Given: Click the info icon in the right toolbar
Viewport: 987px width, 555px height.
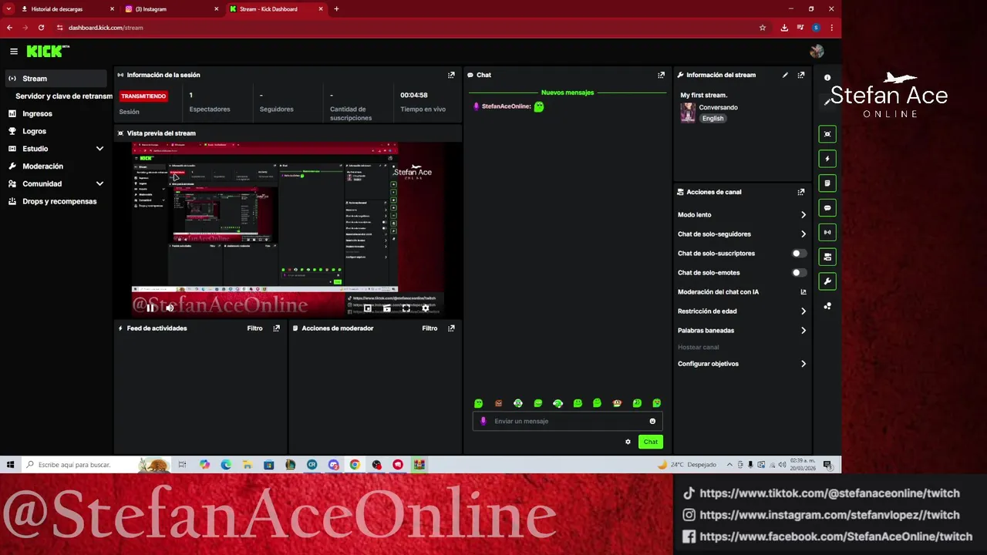Looking at the screenshot, I should 827,78.
